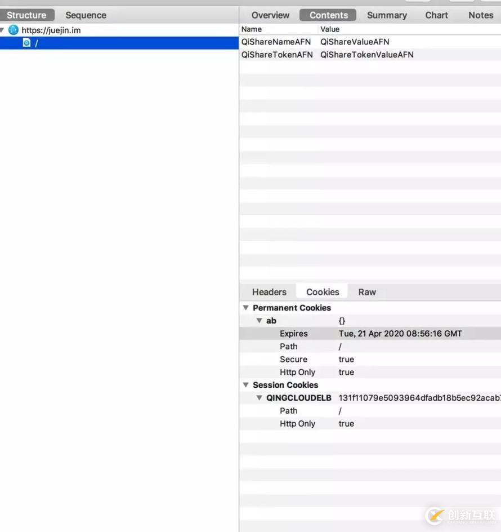Select the Tue, 21 Apr 2020 expiry value
This screenshot has height=532, width=501.
tap(400, 334)
